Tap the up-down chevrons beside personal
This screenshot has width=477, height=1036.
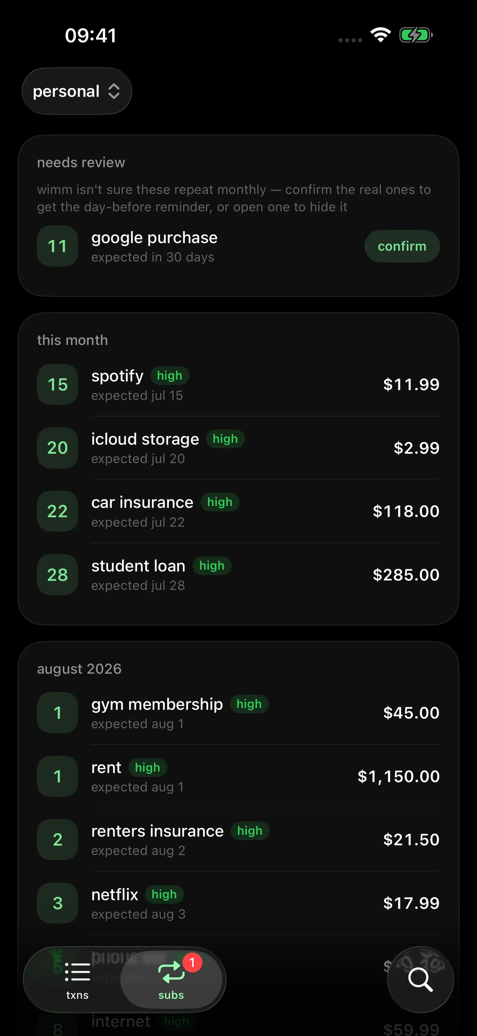[x=114, y=91]
